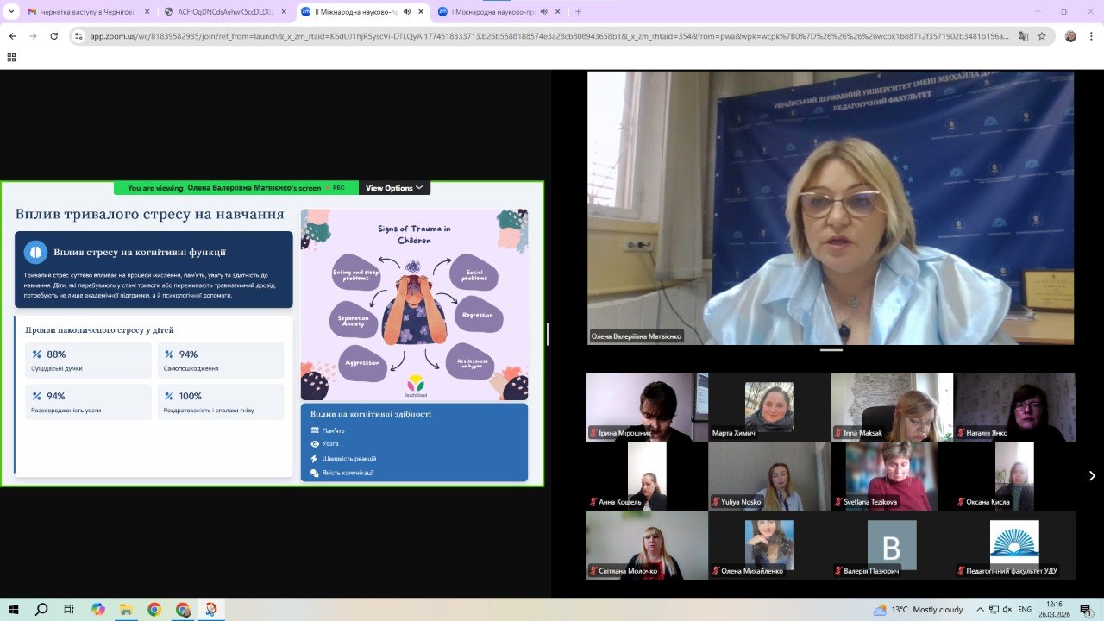Open File Explorer from the taskbar
Image resolution: width=1104 pixels, height=621 pixels.
click(126, 609)
